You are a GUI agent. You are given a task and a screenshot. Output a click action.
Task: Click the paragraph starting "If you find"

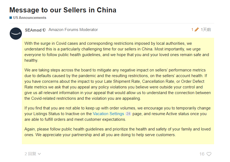click(117, 114)
